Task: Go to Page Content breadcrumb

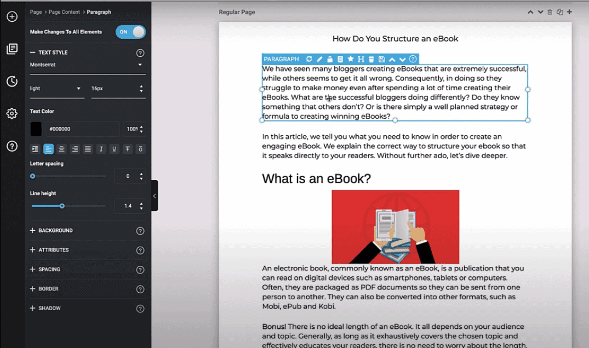Action: [x=64, y=12]
